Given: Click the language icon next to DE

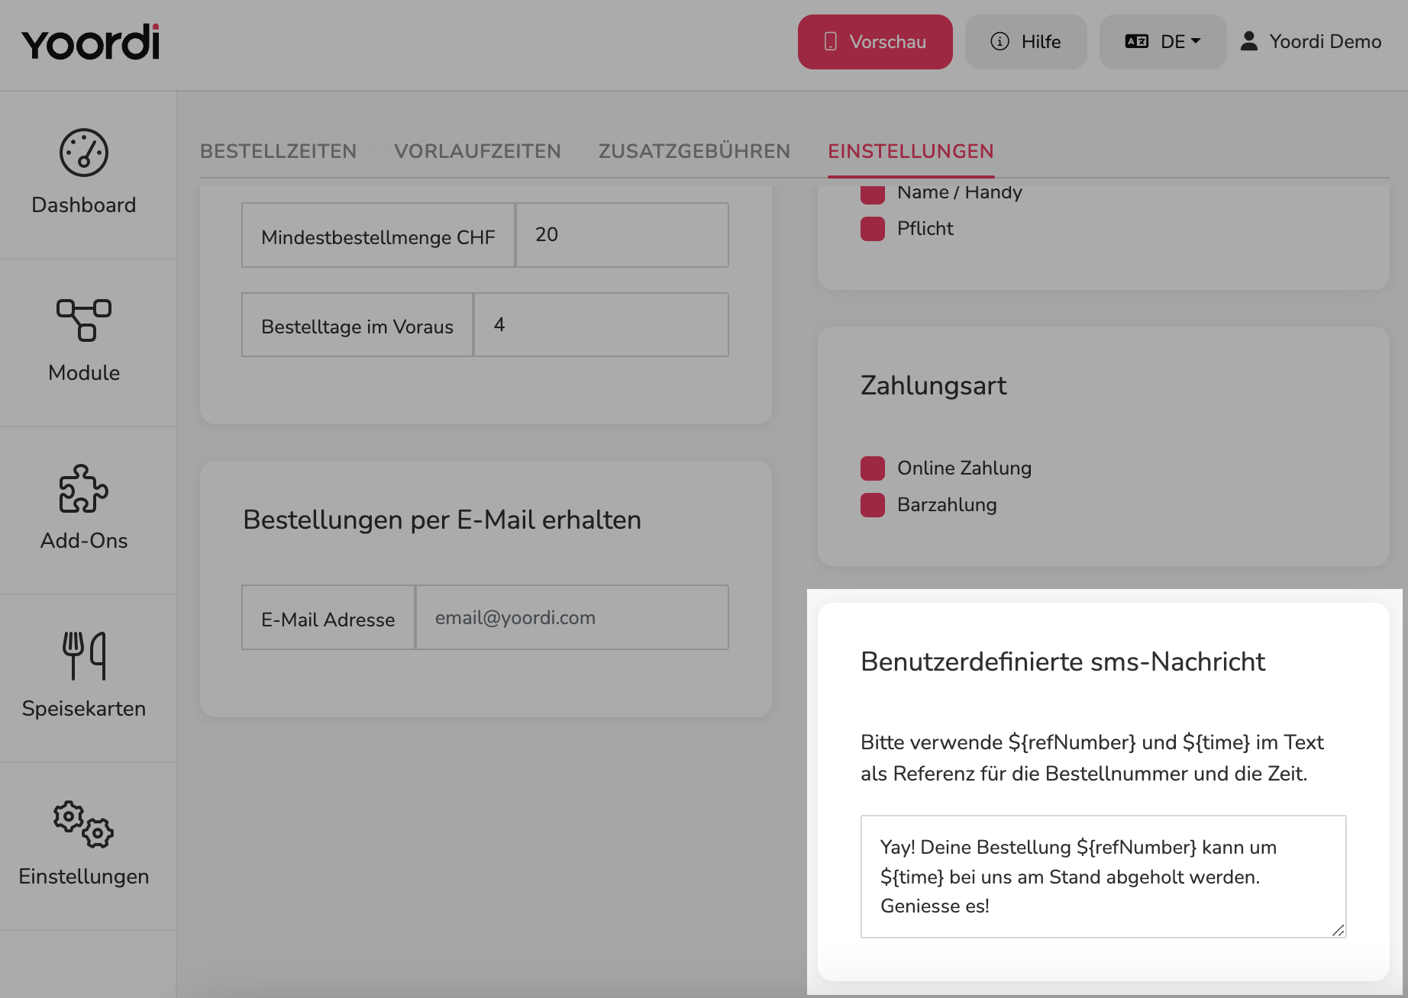Looking at the screenshot, I should (x=1136, y=41).
